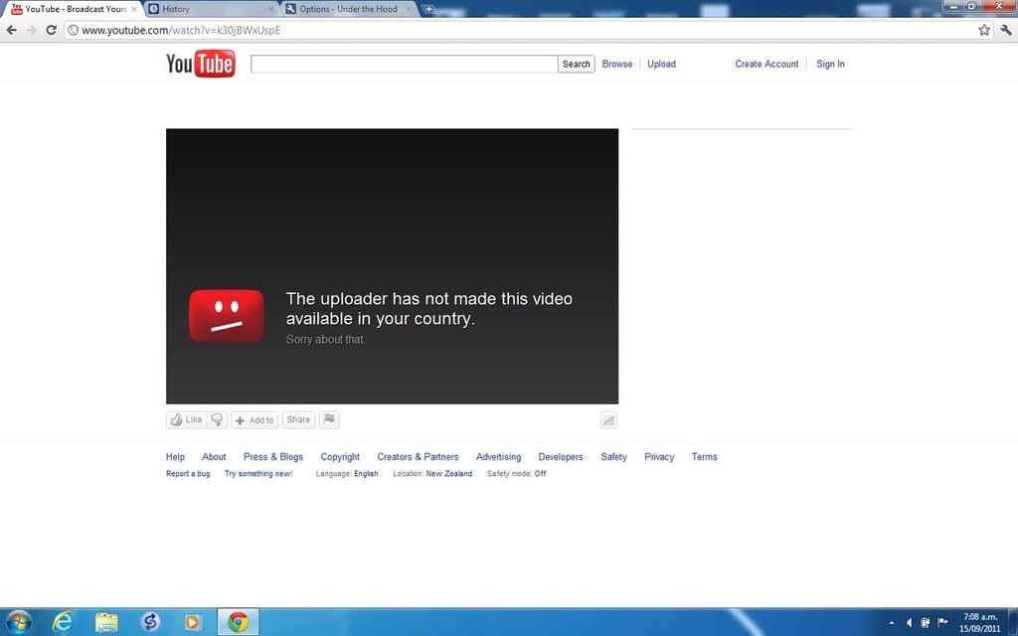
Task: Flag the video with the flag icon
Action: click(329, 420)
